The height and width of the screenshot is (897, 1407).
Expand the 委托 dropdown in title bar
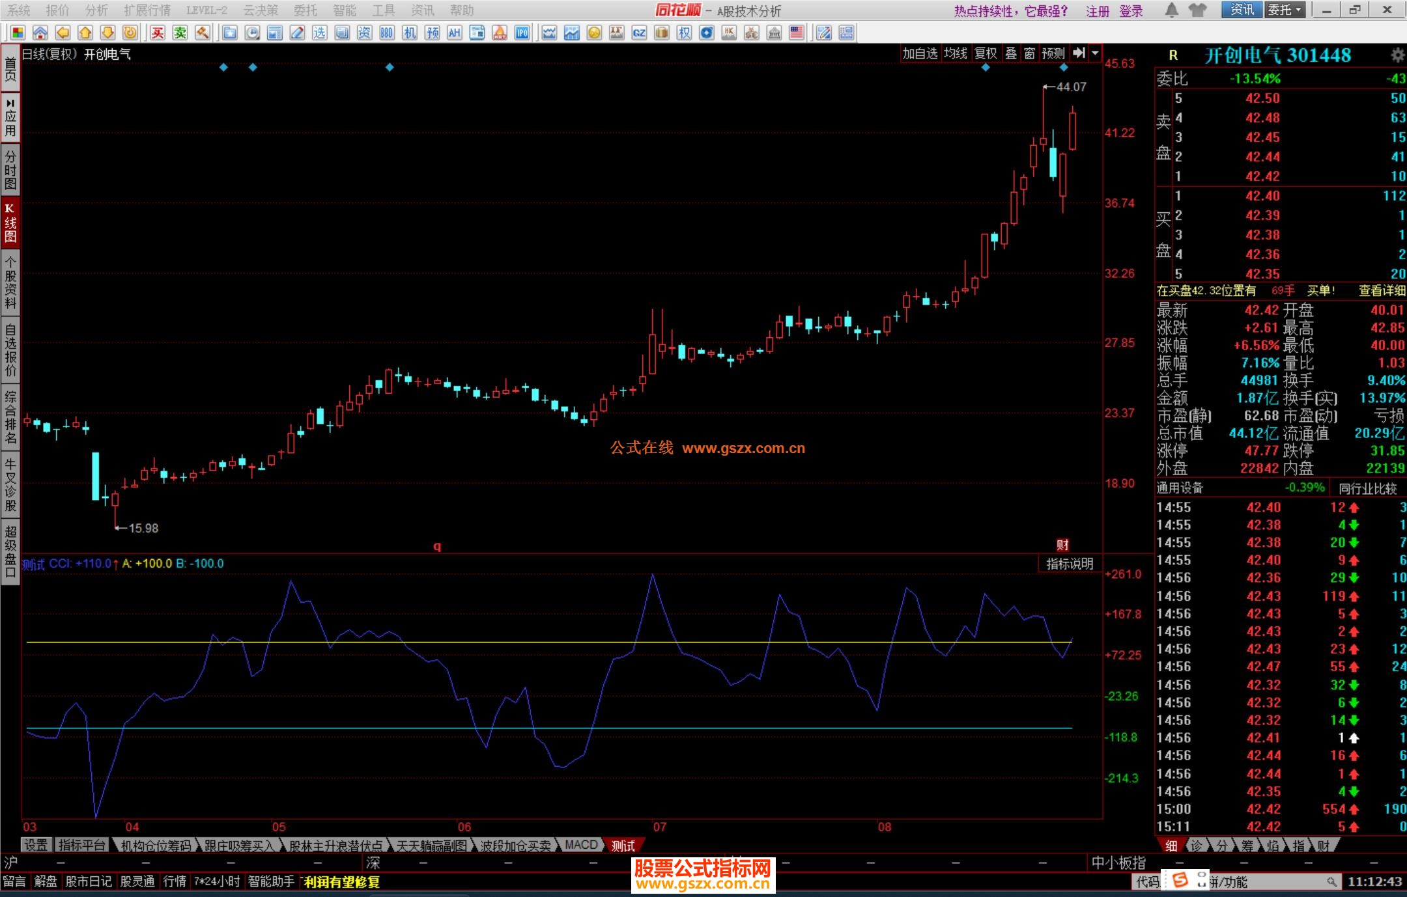click(x=1298, y=10)
